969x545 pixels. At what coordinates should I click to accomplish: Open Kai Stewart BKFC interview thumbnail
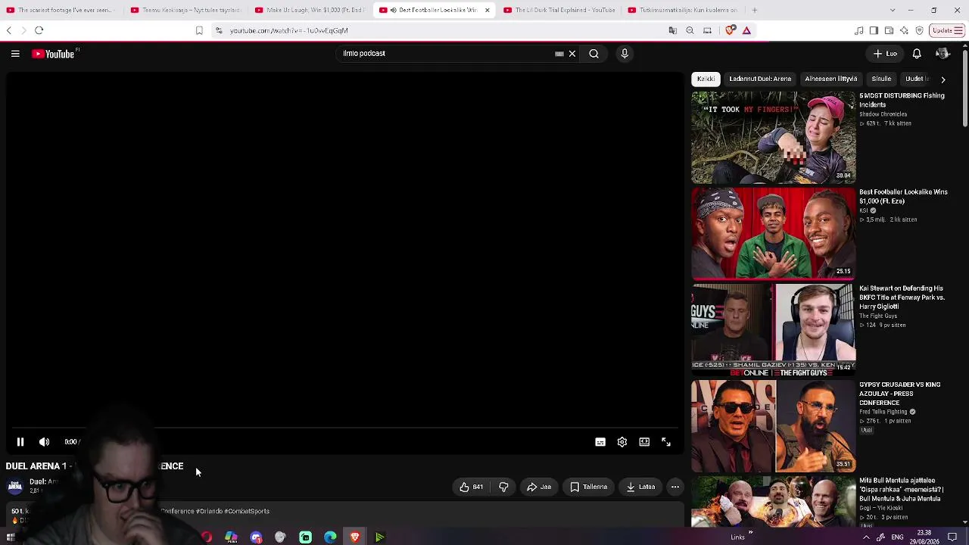coord(774,330)
